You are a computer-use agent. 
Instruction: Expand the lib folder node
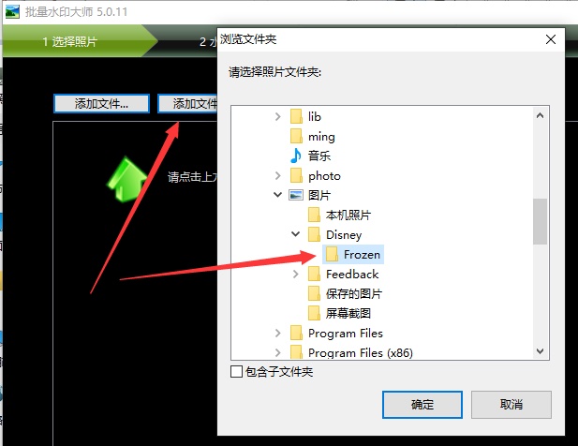[278, 116]
